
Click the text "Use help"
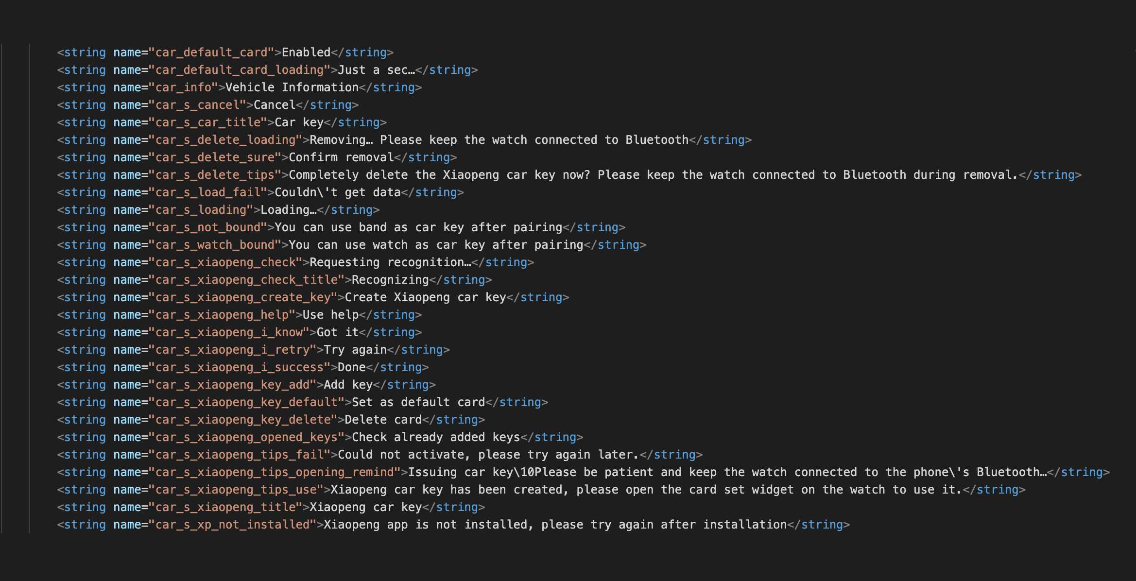click(331, 315)
